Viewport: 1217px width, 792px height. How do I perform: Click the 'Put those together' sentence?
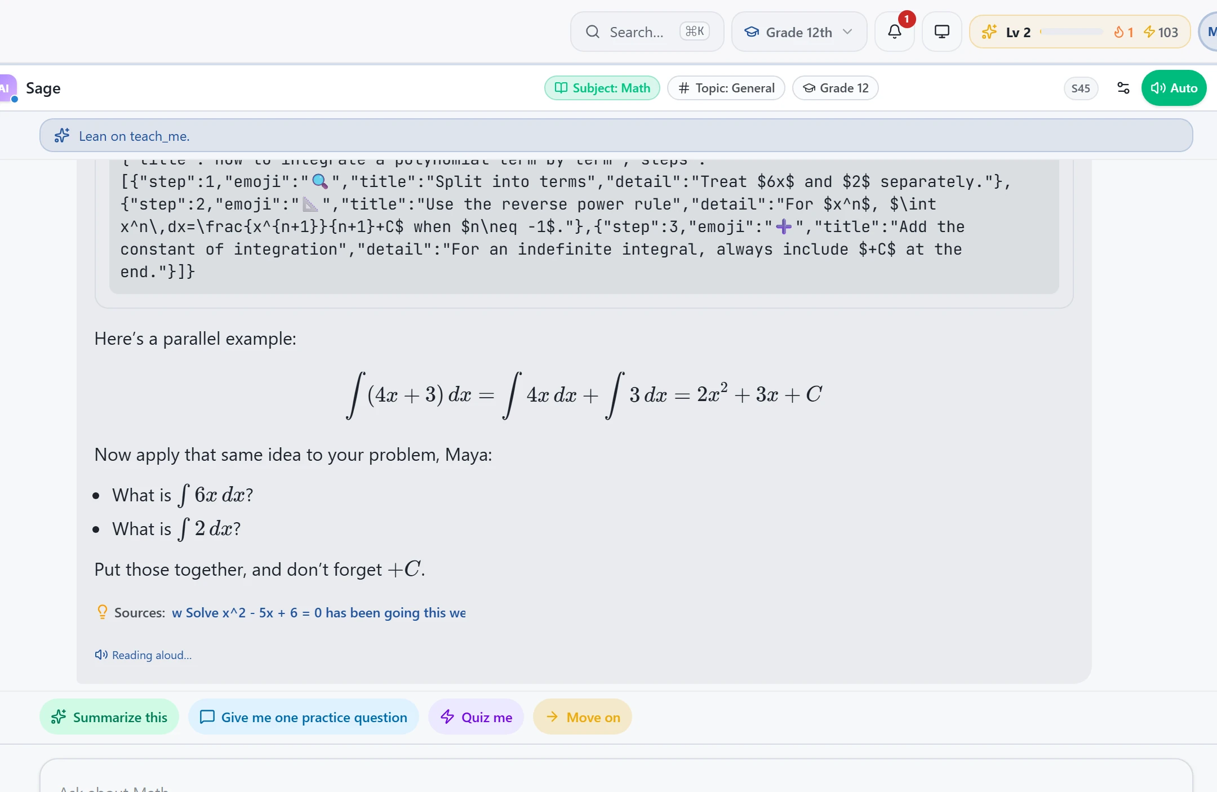click(x=260, y=569)
